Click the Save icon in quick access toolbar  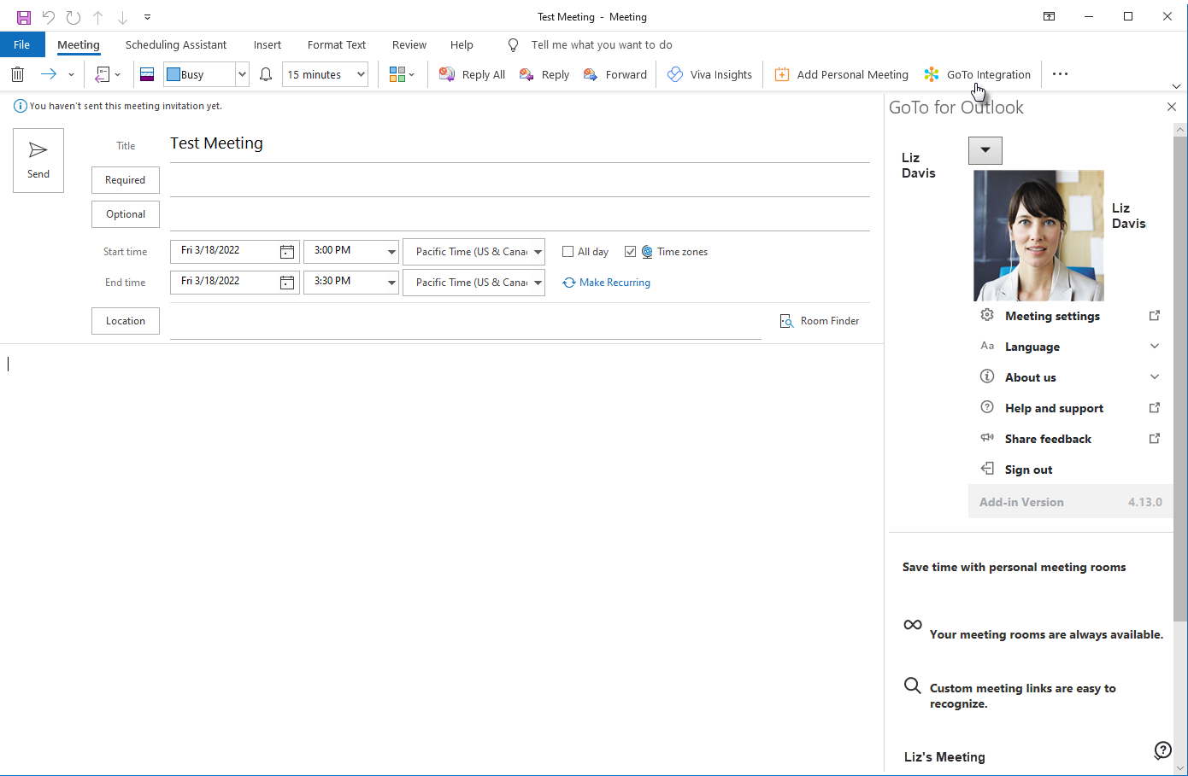click(x=23, y=17)
